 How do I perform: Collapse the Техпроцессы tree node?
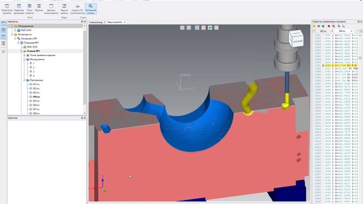coord(12,35)
